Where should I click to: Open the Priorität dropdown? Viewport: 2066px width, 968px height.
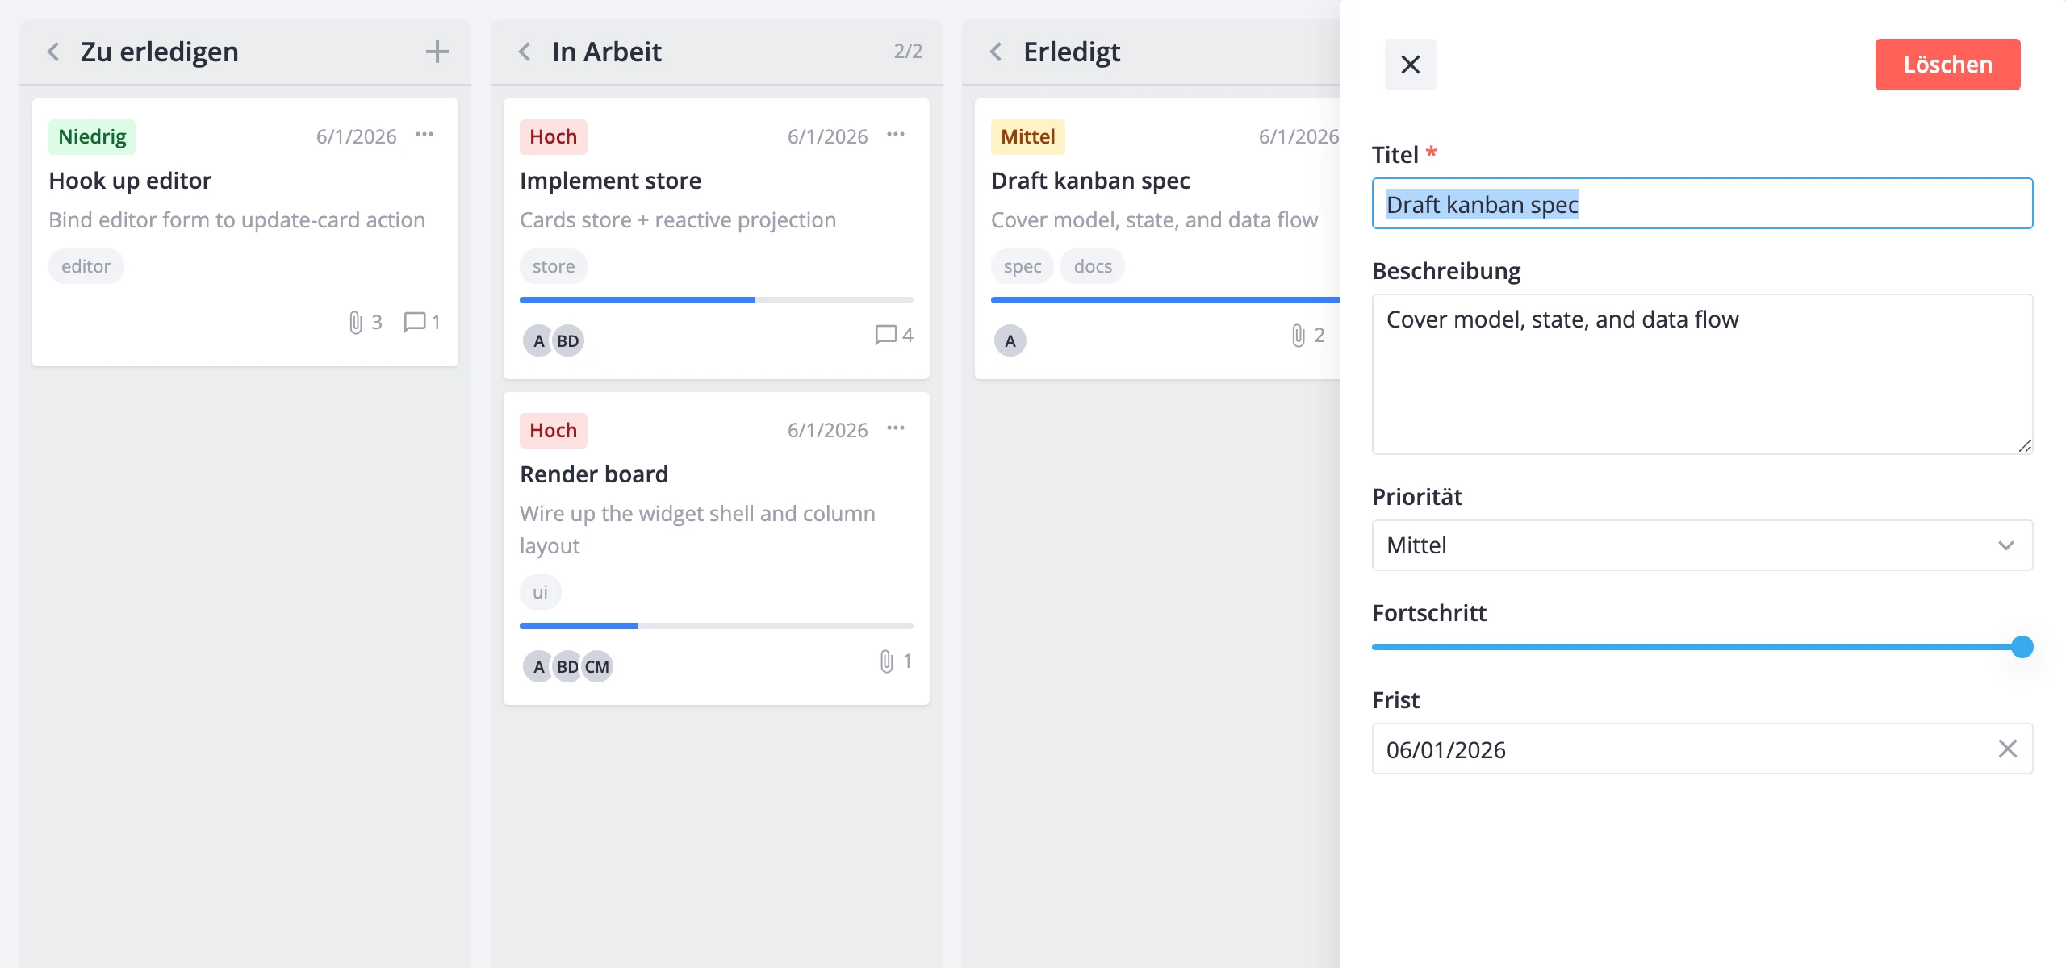click(1702, 545)
